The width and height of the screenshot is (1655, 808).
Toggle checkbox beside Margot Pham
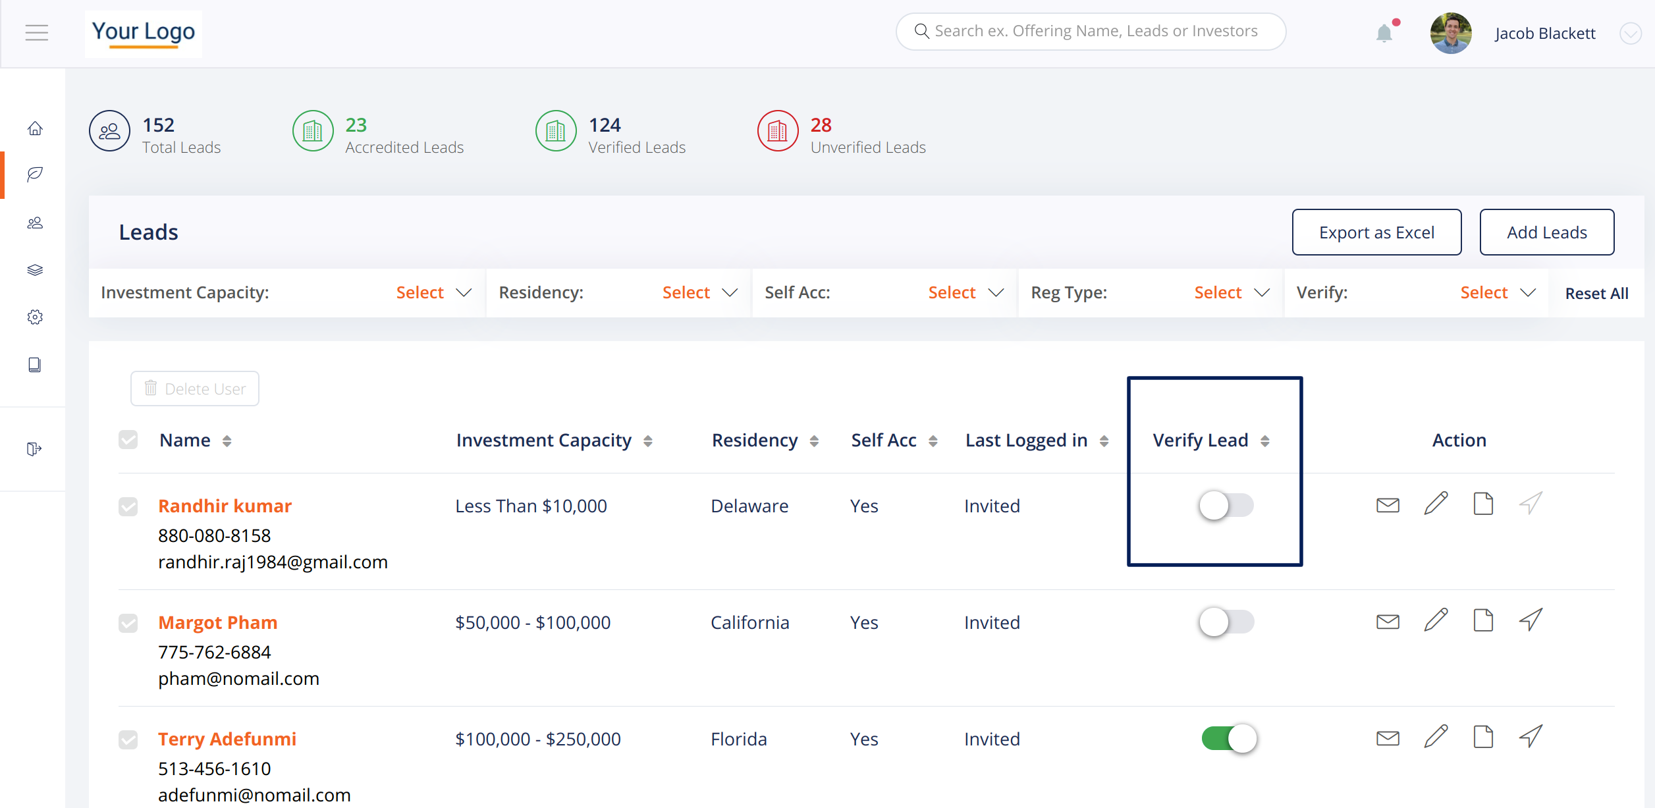(x=128, y=622)
